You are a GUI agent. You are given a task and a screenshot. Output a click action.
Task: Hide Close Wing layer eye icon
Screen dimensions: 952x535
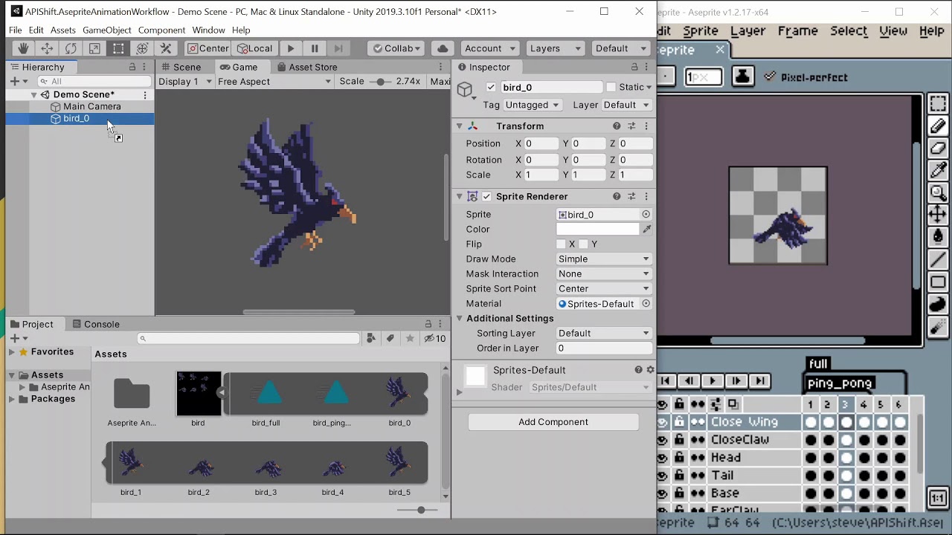tap(663, 422)
